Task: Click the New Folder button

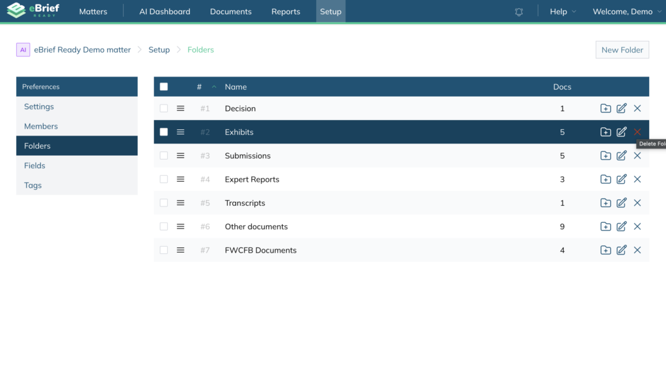Action: tap(622, 49)
